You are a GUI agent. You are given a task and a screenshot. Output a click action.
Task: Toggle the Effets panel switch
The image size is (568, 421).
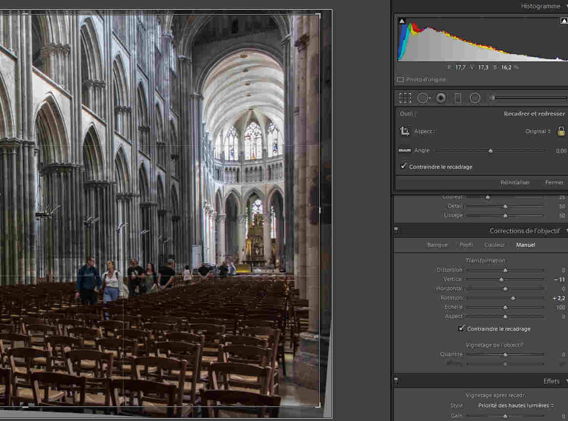[x=396, y=380]
